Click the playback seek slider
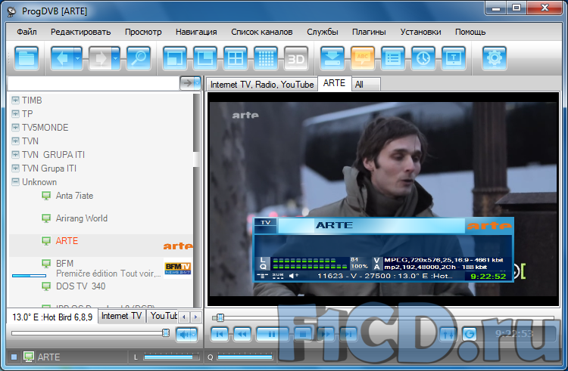 tap(383, 317)
